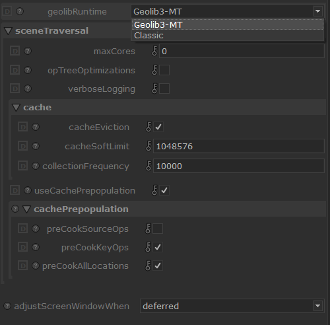Click the help icon for opTreeOptimizations
Screen dimensions: 330x325
pyautogui.click(x=28, y=70)
